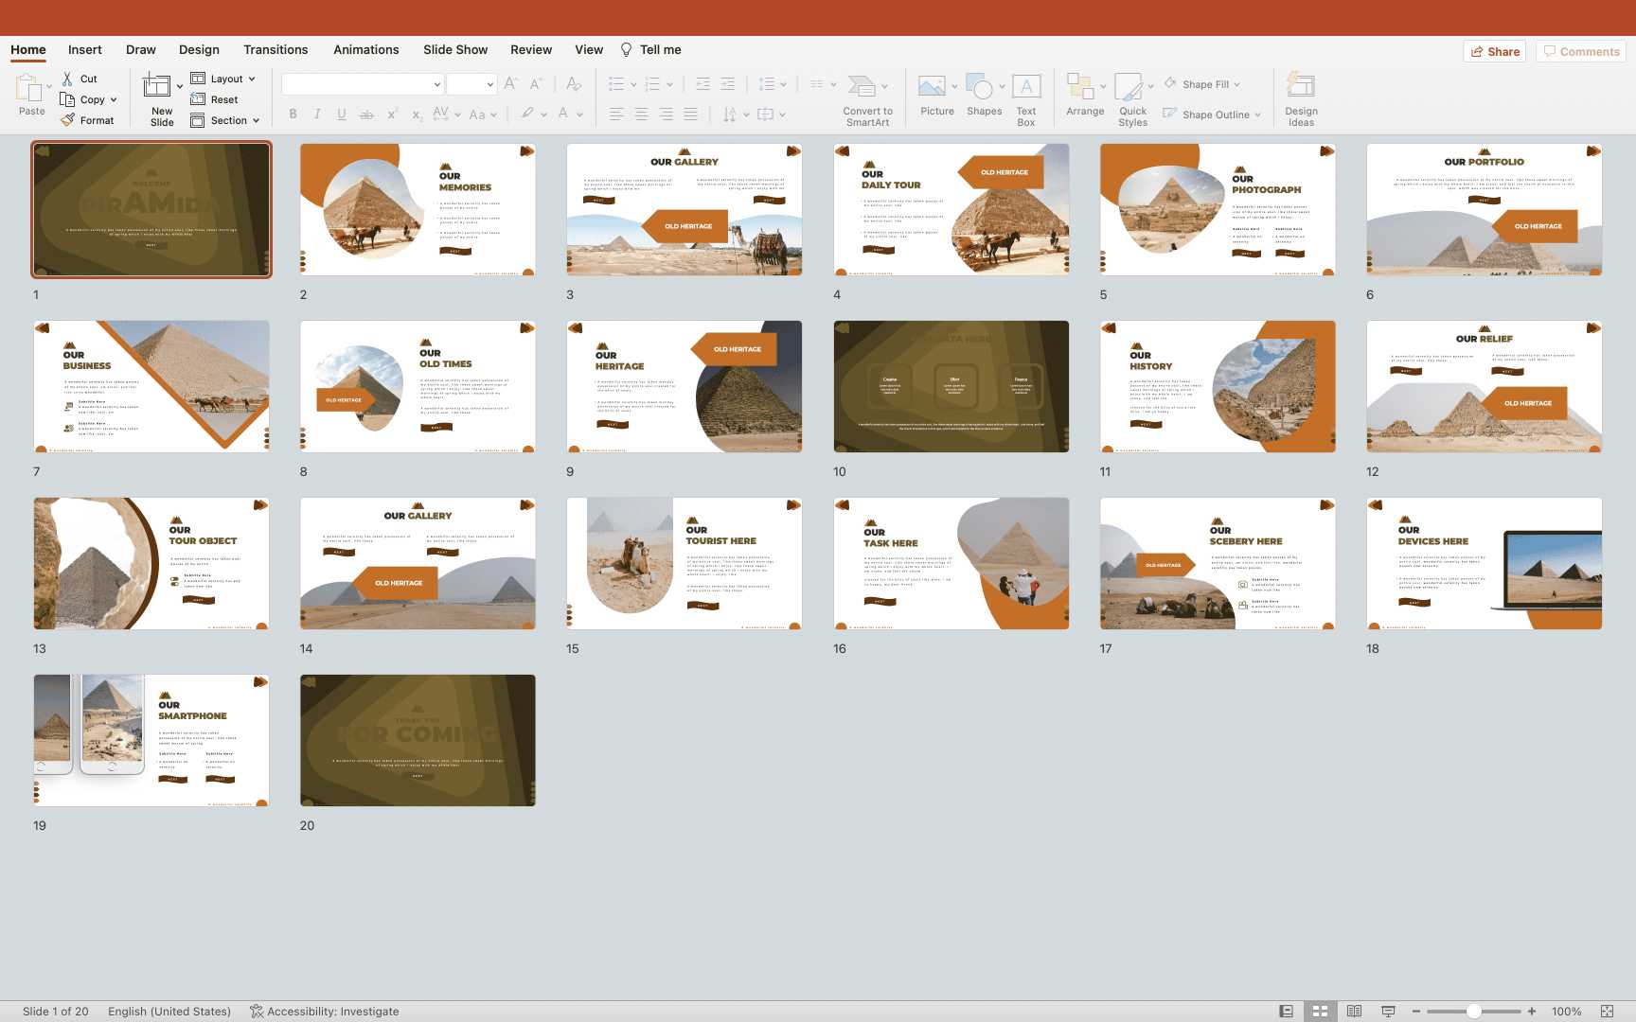Click Convert to SmartArt icon

pyautogui.click(x=862, y=88)
